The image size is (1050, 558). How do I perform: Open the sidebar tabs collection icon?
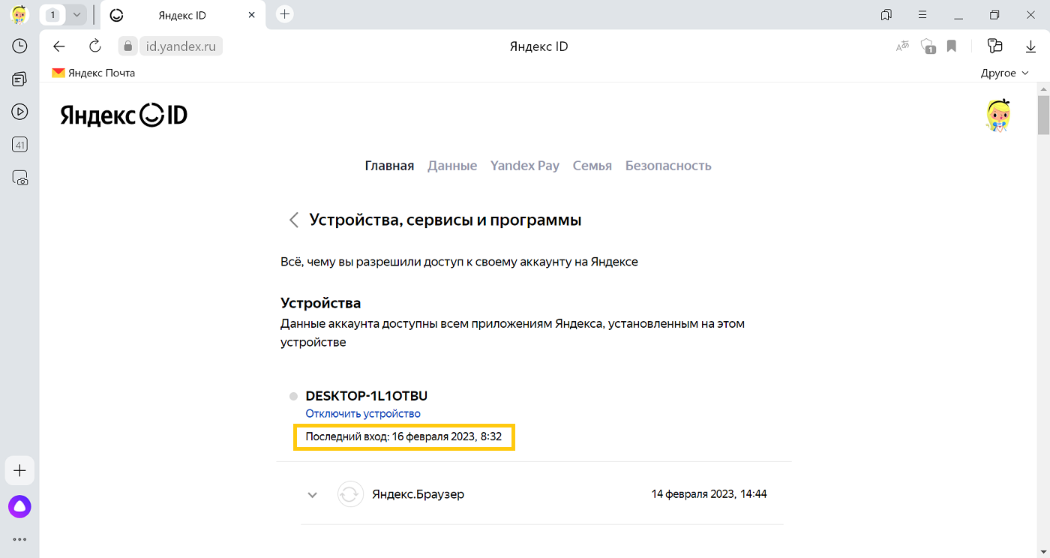(19, 79)
